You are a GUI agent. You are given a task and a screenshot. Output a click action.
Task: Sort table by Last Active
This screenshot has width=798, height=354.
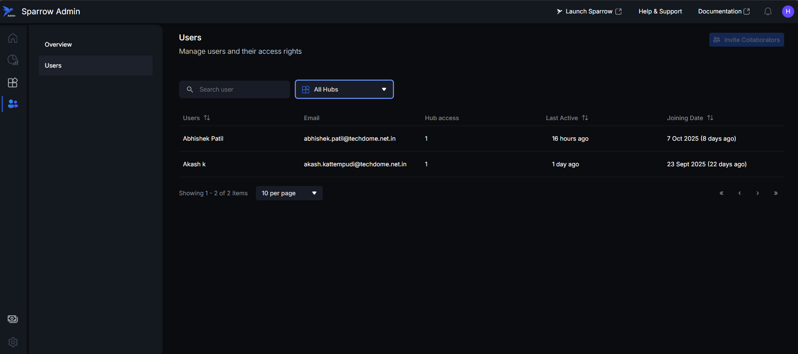pos(585,118)
